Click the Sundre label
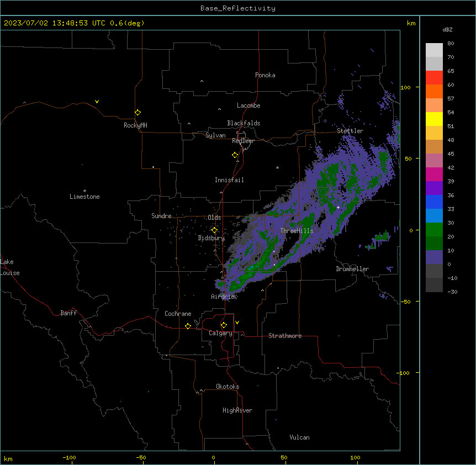 (x=161, y=216)
